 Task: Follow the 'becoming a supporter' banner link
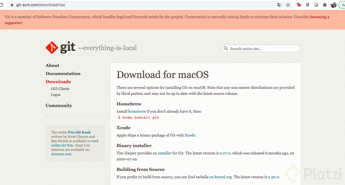(167, 20)
